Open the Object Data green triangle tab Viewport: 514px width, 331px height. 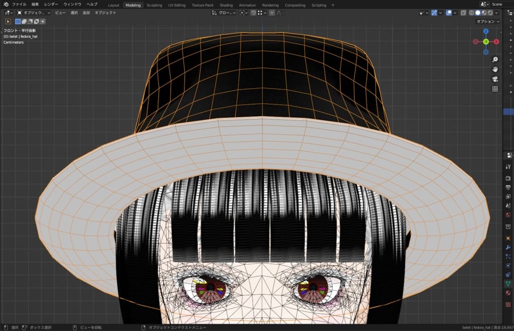(508, 284)
